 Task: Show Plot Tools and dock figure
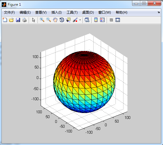point(118,20)
